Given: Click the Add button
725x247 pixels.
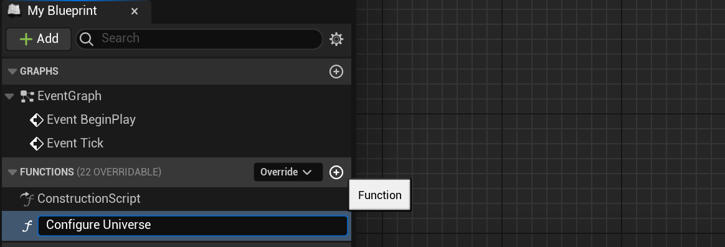Looking at the screenshot, I should (x=39, y=39).
